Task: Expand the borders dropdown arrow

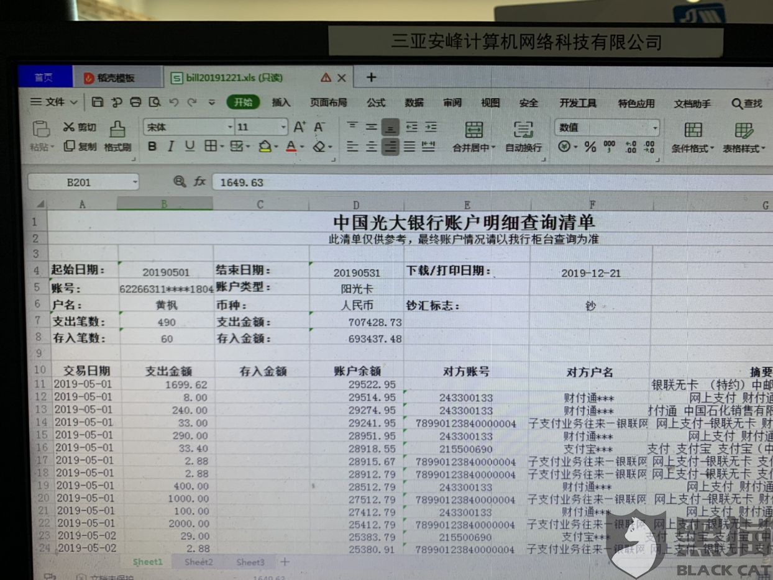Action: click(222, 147)
